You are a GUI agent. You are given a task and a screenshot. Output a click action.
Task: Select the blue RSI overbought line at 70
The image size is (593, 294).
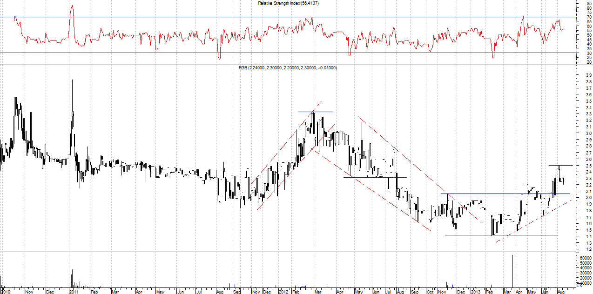(x=186, y=17)
